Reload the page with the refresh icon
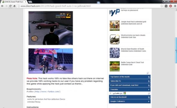 coord(10,6)
